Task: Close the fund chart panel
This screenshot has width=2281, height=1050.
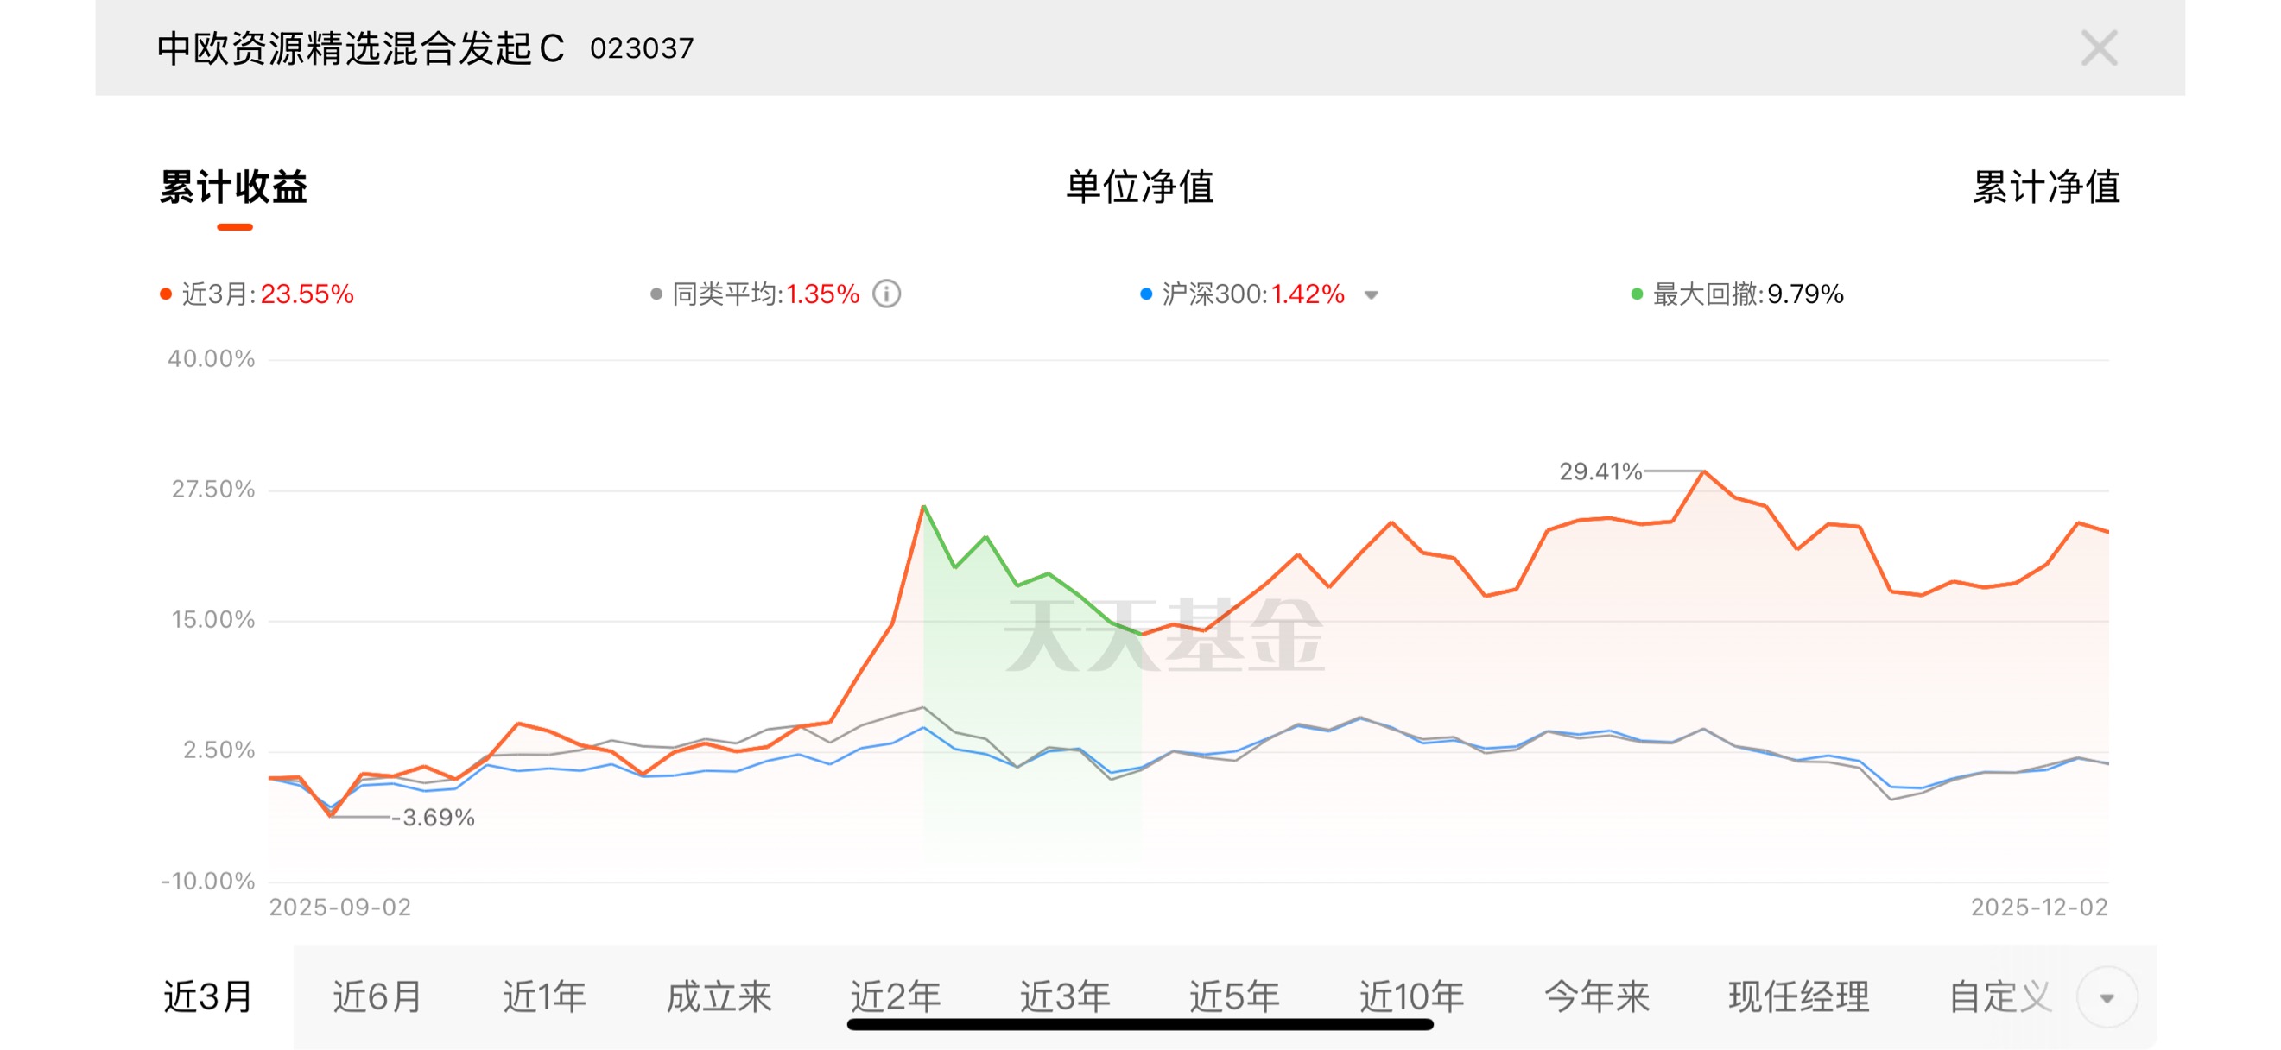Action: pyautogui.click(x=2099, y=47)
